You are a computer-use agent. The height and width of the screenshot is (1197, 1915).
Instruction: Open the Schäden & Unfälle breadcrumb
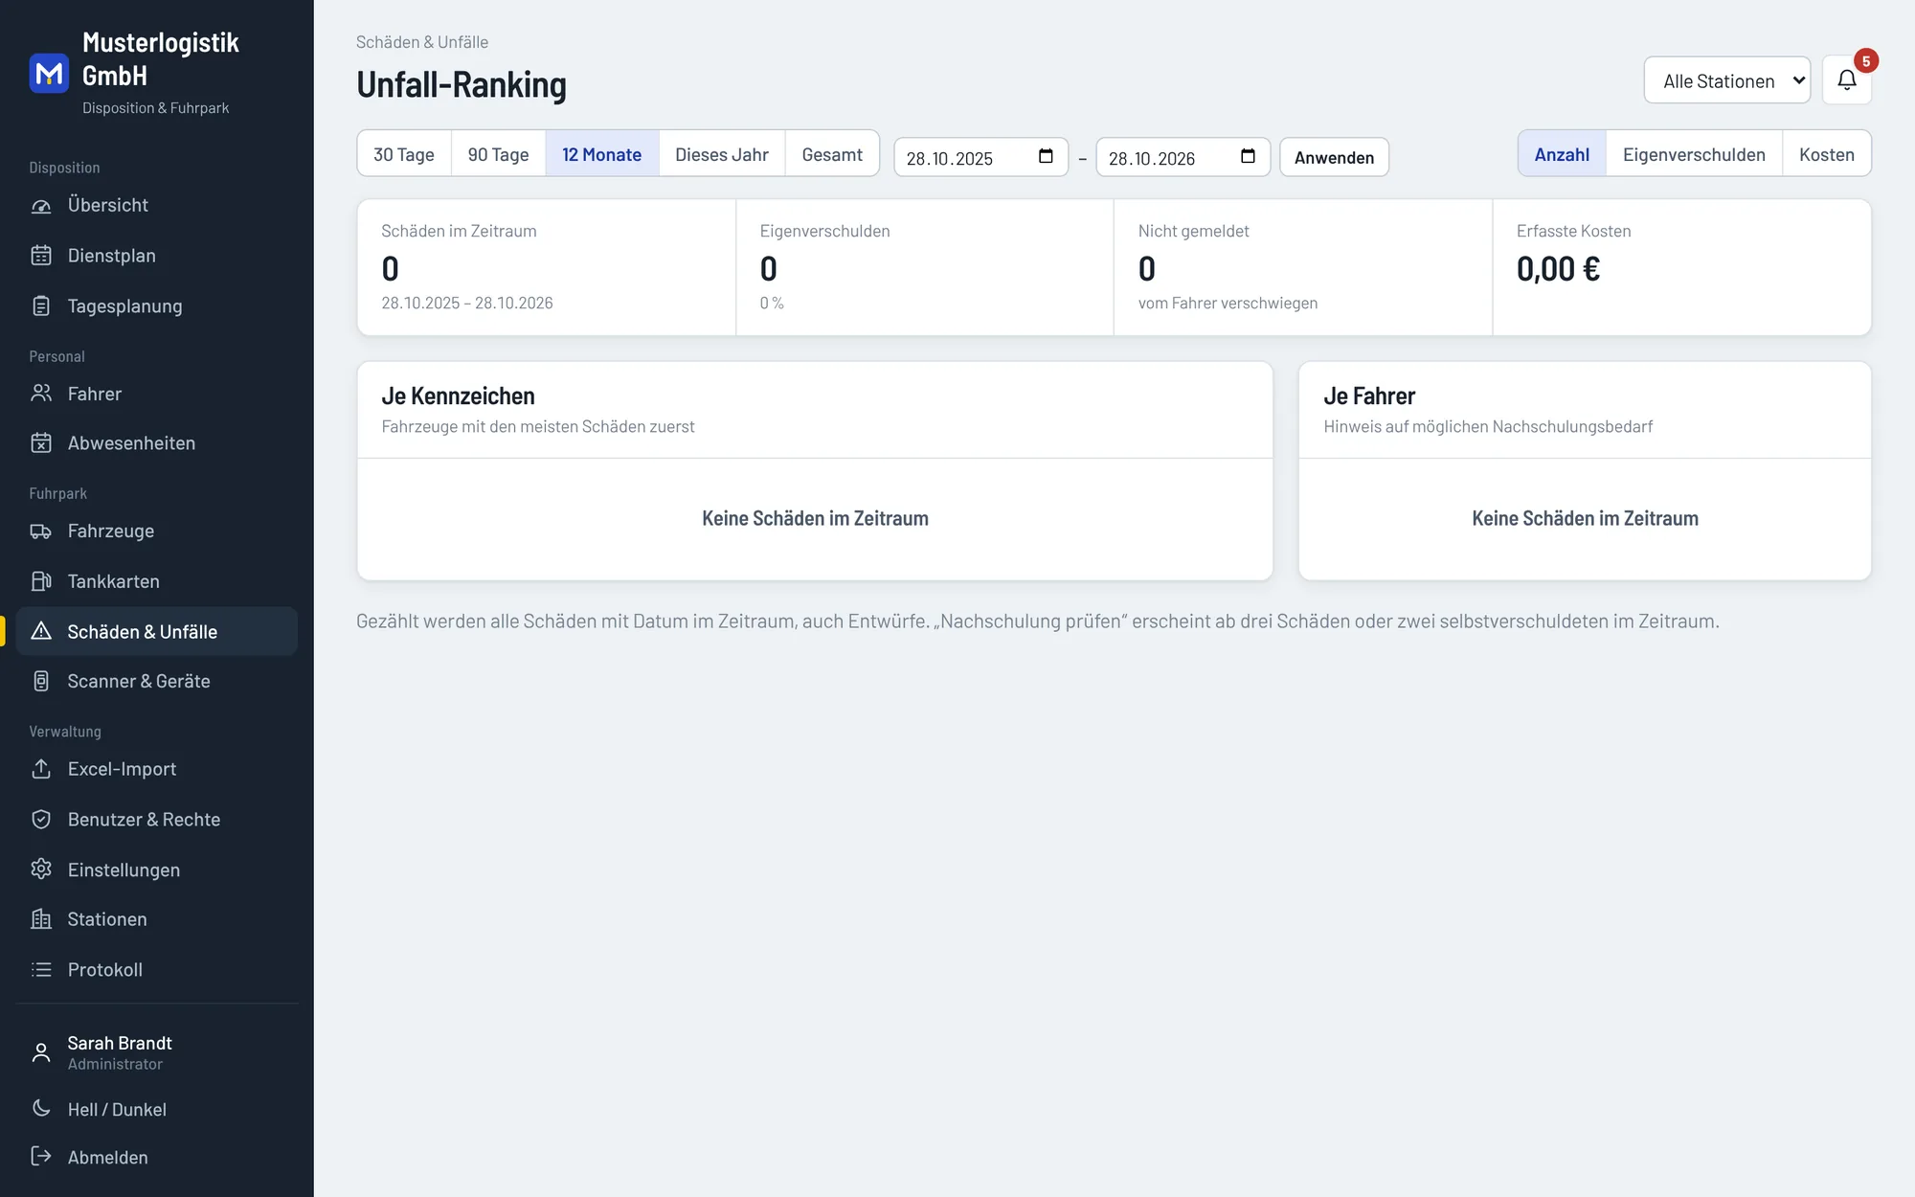(x=422, y=42)
